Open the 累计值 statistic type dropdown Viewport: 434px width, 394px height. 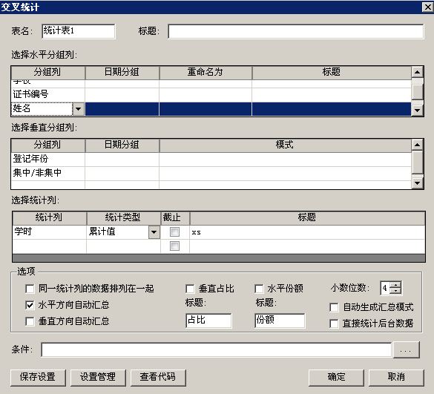coord(154,232)
